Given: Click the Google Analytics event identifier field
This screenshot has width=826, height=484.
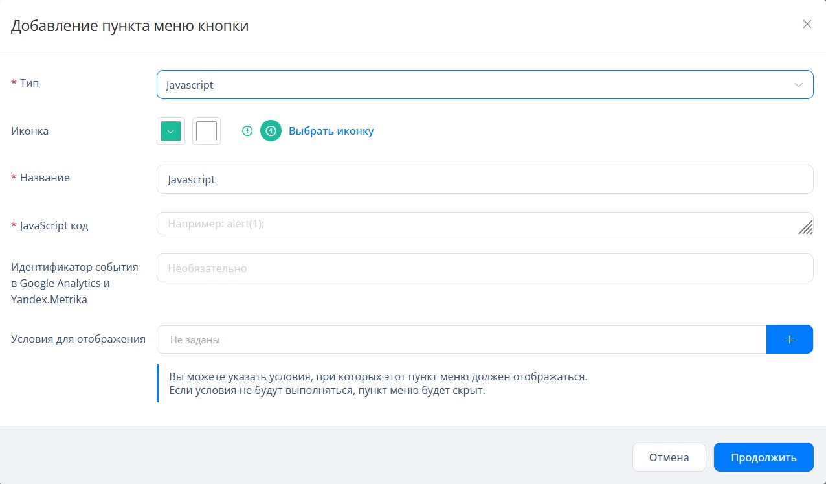Looking at the screenshot, I should click(484, 268).
